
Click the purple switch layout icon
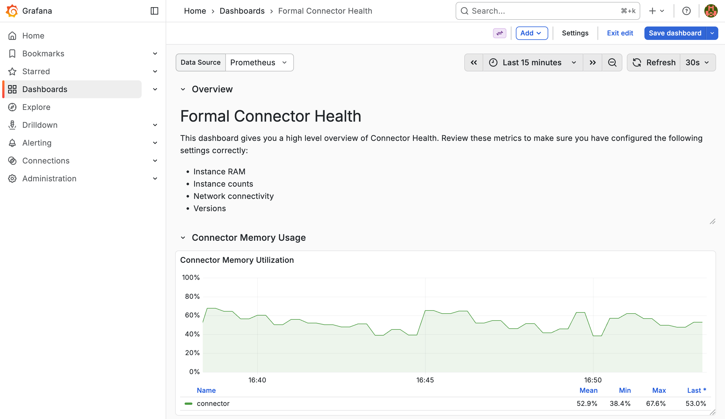point(499,33)
